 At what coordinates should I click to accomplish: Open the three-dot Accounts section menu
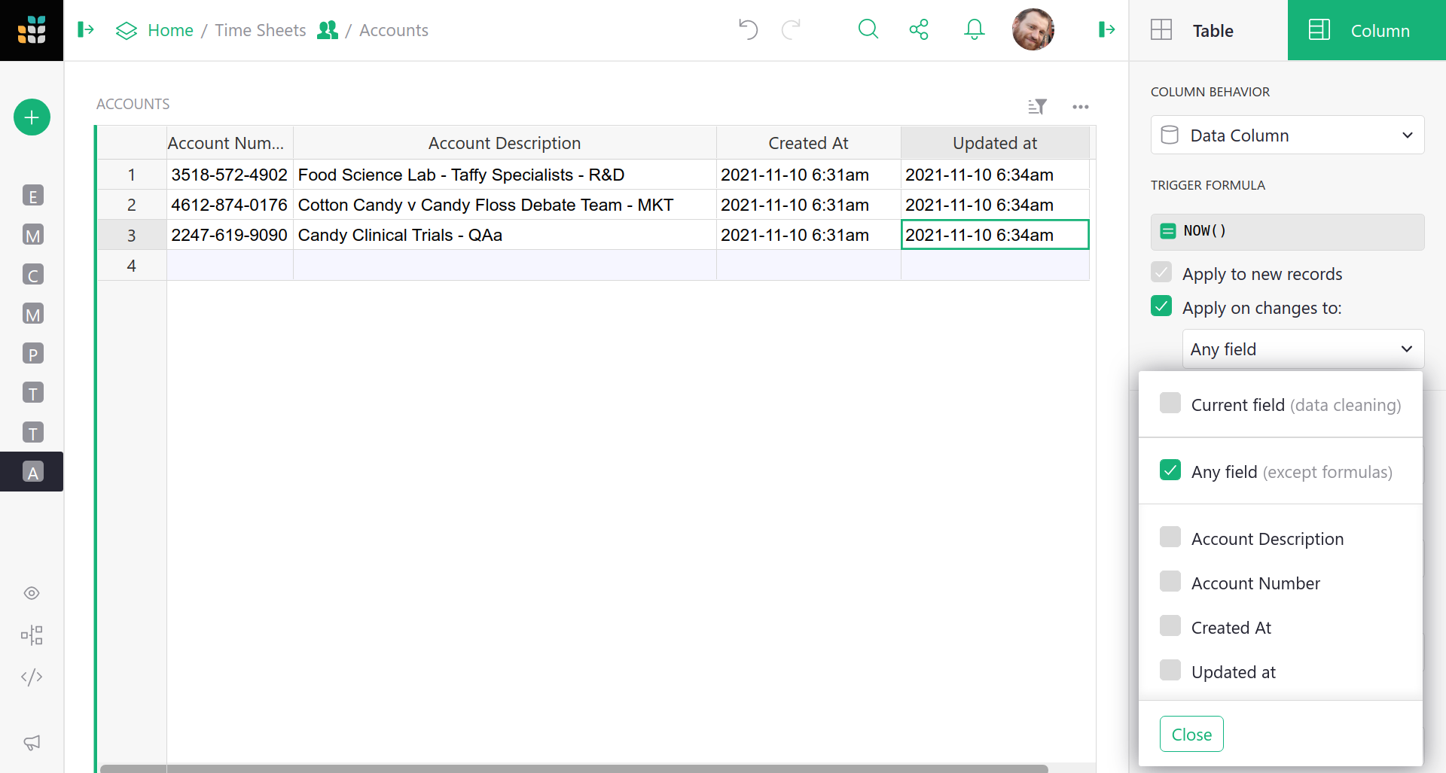point(1081,107)
